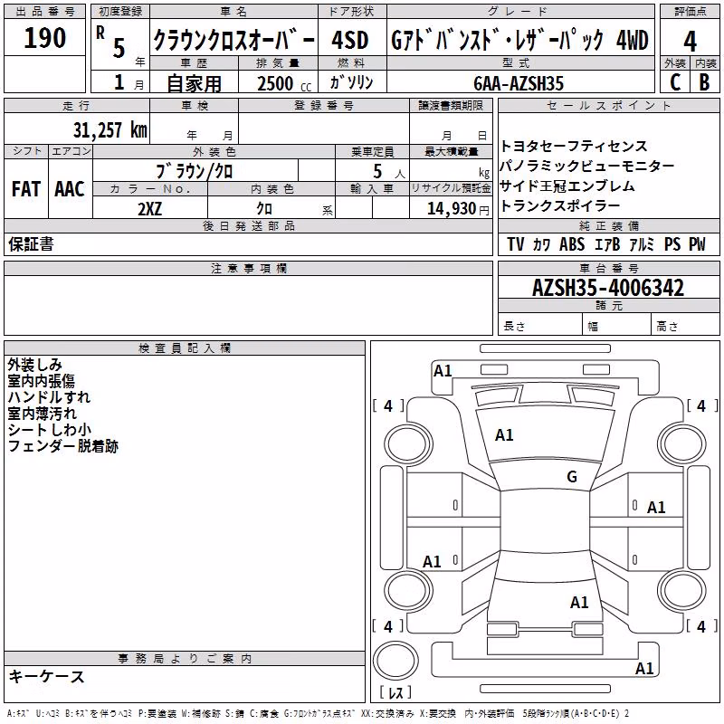Click the front-right wheel circle in diagram

coord(682,444)
